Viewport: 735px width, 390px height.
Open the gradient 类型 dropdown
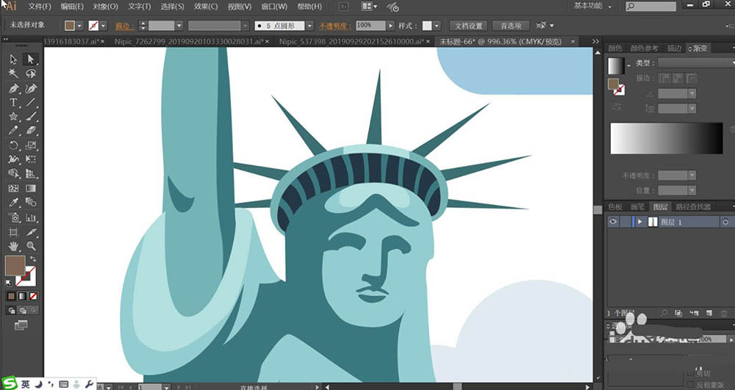tap(696, 62)
